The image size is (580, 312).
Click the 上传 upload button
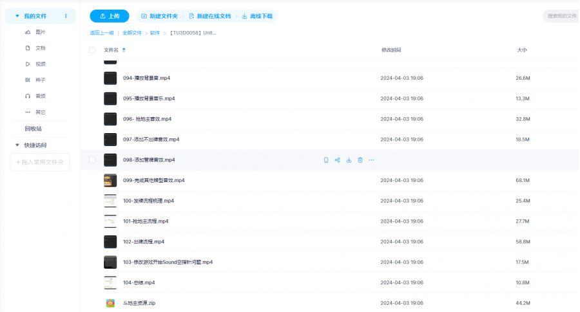(x=110, y=16)
